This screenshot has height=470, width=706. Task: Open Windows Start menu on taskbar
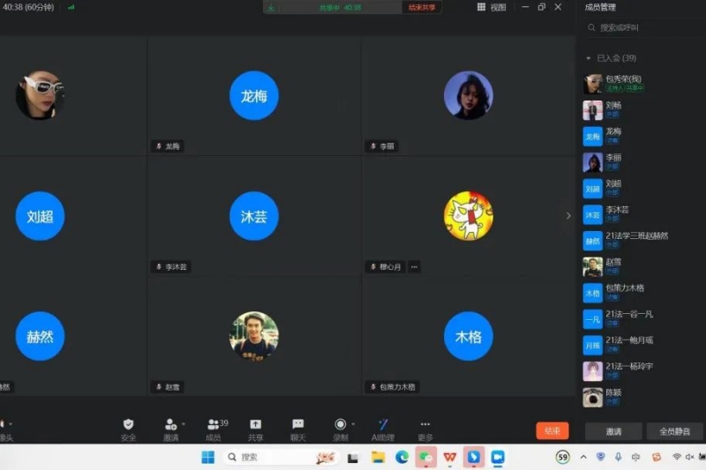point(207,457)
